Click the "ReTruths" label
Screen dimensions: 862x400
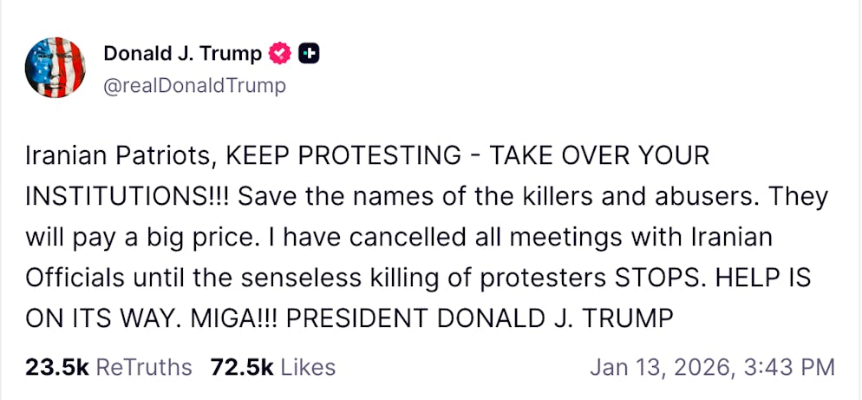click(143, 367)
